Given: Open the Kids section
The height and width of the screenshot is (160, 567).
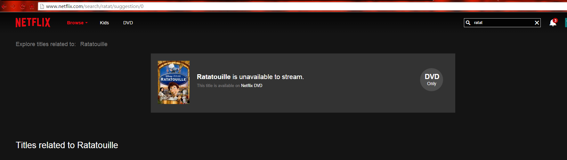Looking at the screenshot, I should pyautogui.click(x=104, y=23).
